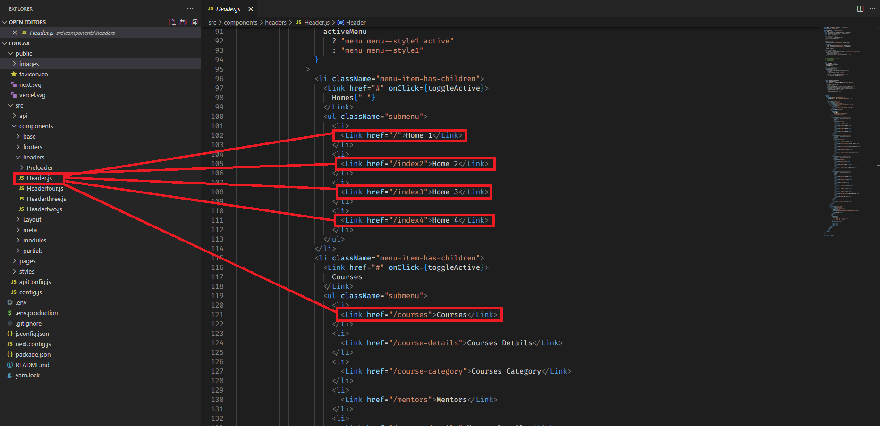
Task: Click the Close All Editors icon
Action: click(194, 22)
